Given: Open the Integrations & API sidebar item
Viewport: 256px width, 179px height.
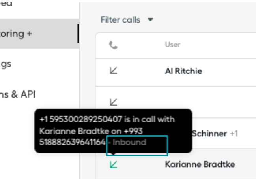Looking at the screenshot, I should point(18,94).
